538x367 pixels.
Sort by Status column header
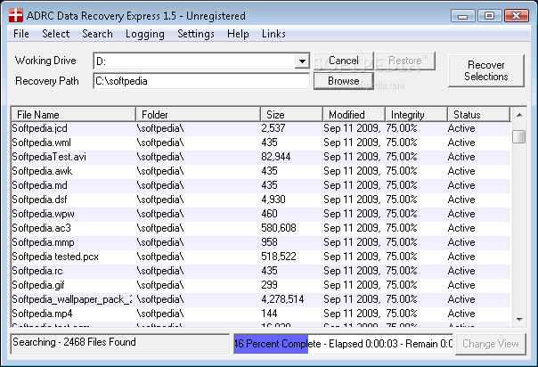coord(478,115)
